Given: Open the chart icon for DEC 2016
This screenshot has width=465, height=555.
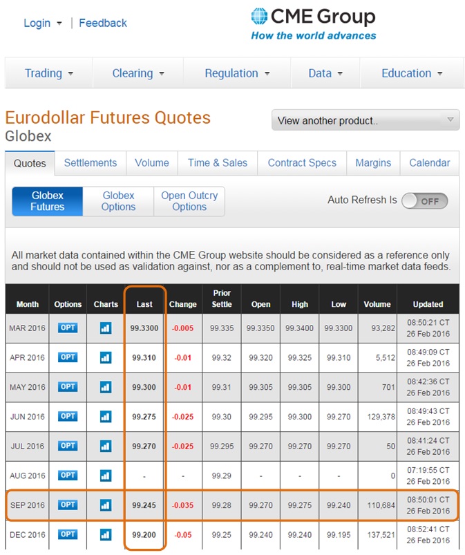Looking at the screenshot, I should pos(106,534).
